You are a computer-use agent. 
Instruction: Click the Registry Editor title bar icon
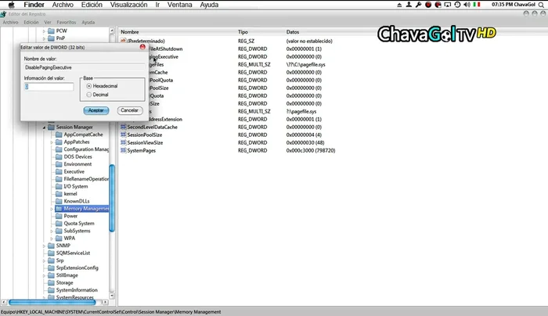[3, 14]
